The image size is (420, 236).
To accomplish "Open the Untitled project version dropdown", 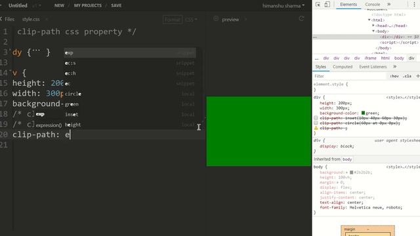I will point(37,5).
